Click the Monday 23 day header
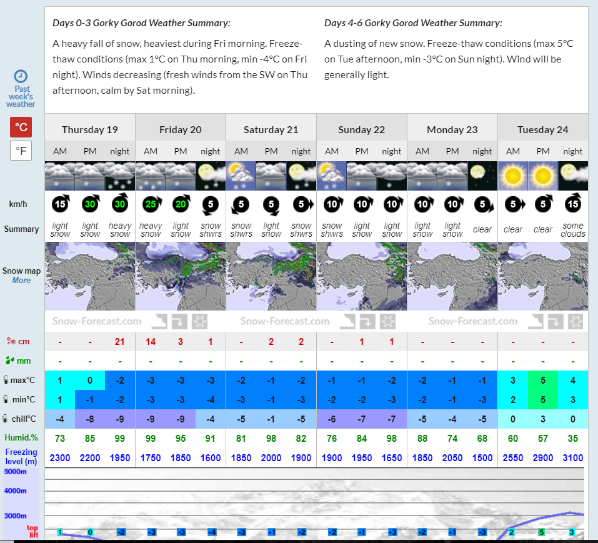This screenshot has width=598, height=543. (x=452, y=129)
